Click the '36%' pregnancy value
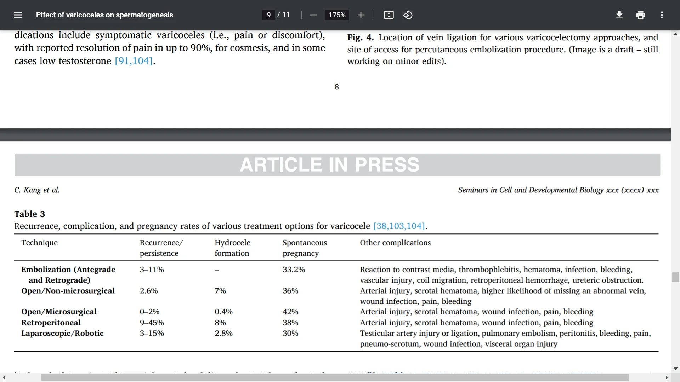 (290, 291)
